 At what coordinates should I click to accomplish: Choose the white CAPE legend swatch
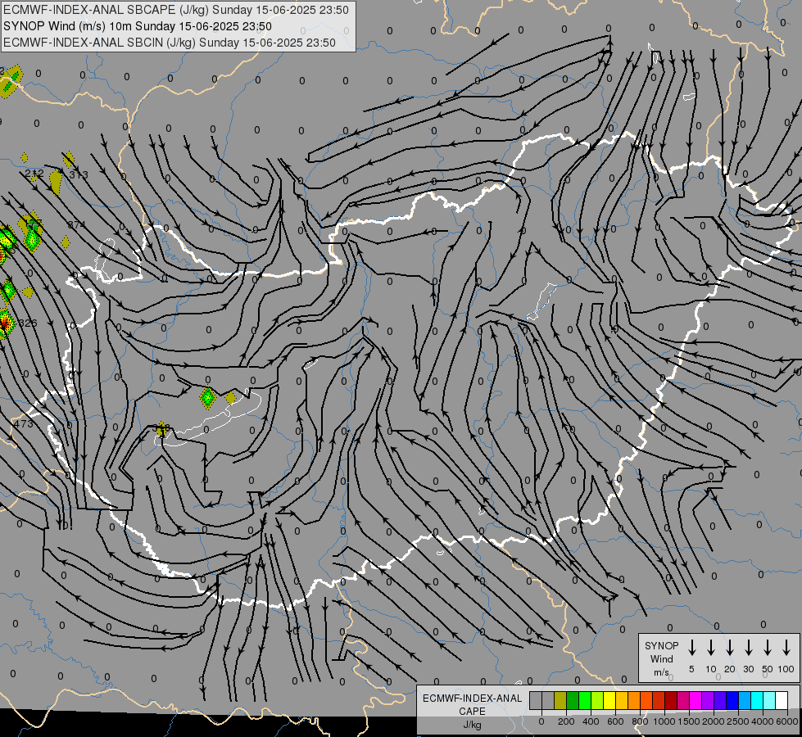[781, 701]
